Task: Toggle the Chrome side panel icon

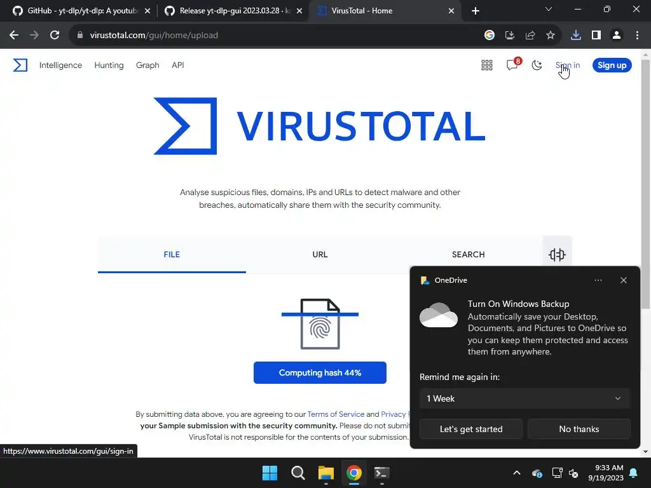Action: [x=596, y=36]
